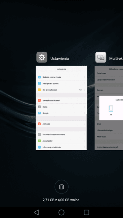
Task: Click the Informacje o telefonie text
Action: (x=51, y=147)
